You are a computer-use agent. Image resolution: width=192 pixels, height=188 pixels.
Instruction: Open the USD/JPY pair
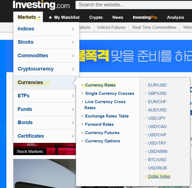[157, 118]
